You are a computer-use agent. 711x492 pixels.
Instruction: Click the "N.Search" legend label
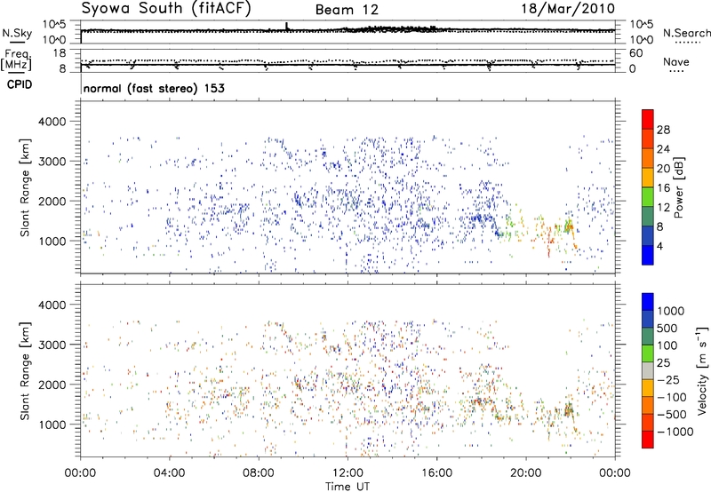pyautogui.click(x=687, y=33)
